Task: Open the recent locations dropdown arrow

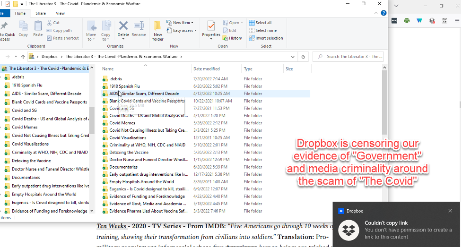Action: coord(16,57)
